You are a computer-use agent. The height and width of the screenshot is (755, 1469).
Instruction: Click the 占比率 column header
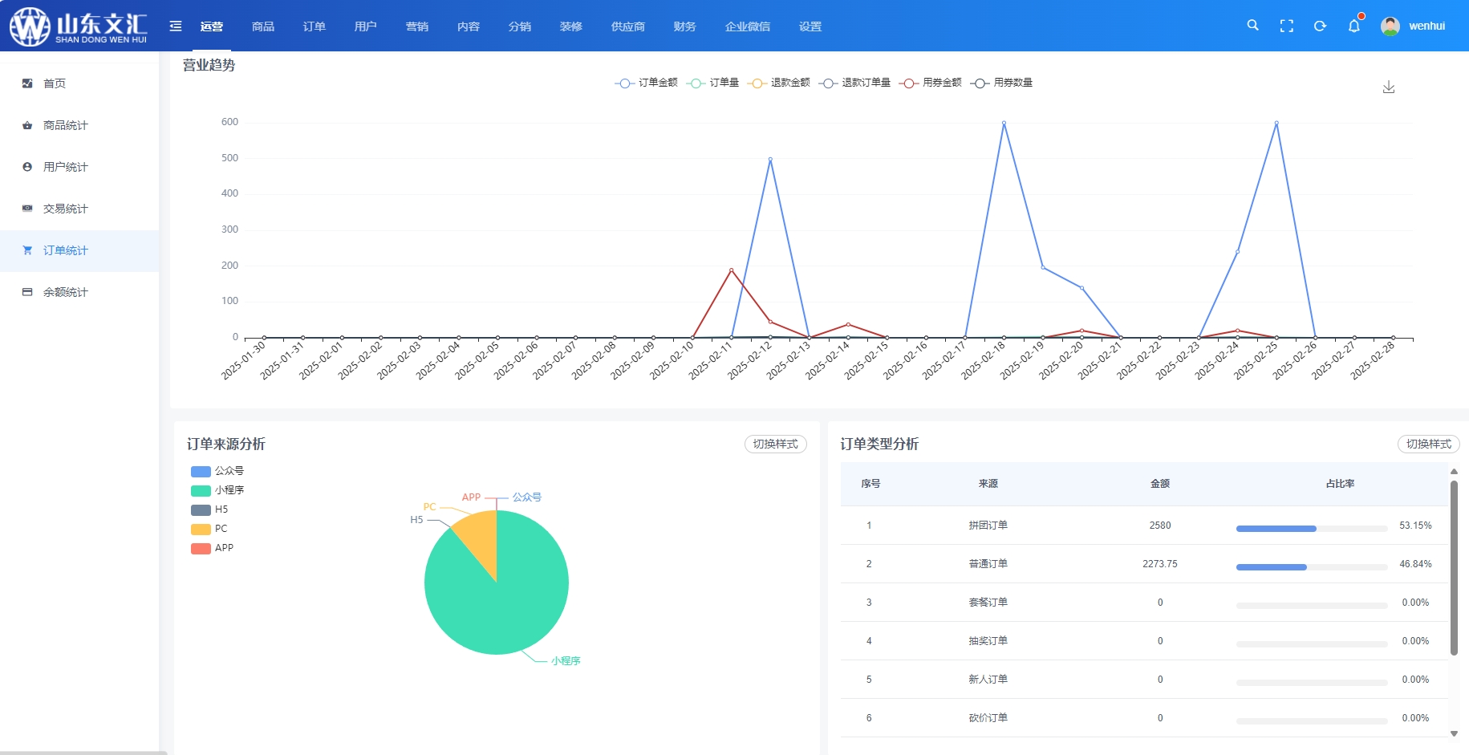(x=1340, y=484)
